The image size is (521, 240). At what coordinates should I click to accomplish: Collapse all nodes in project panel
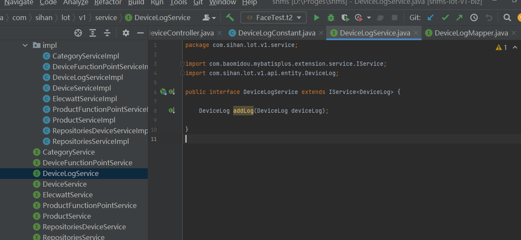coord(107,33)
